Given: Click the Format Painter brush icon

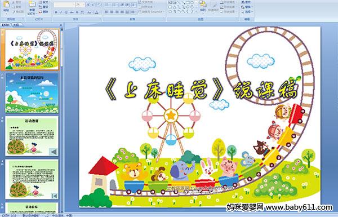Looking at the screenshot, I should (14, 12).
